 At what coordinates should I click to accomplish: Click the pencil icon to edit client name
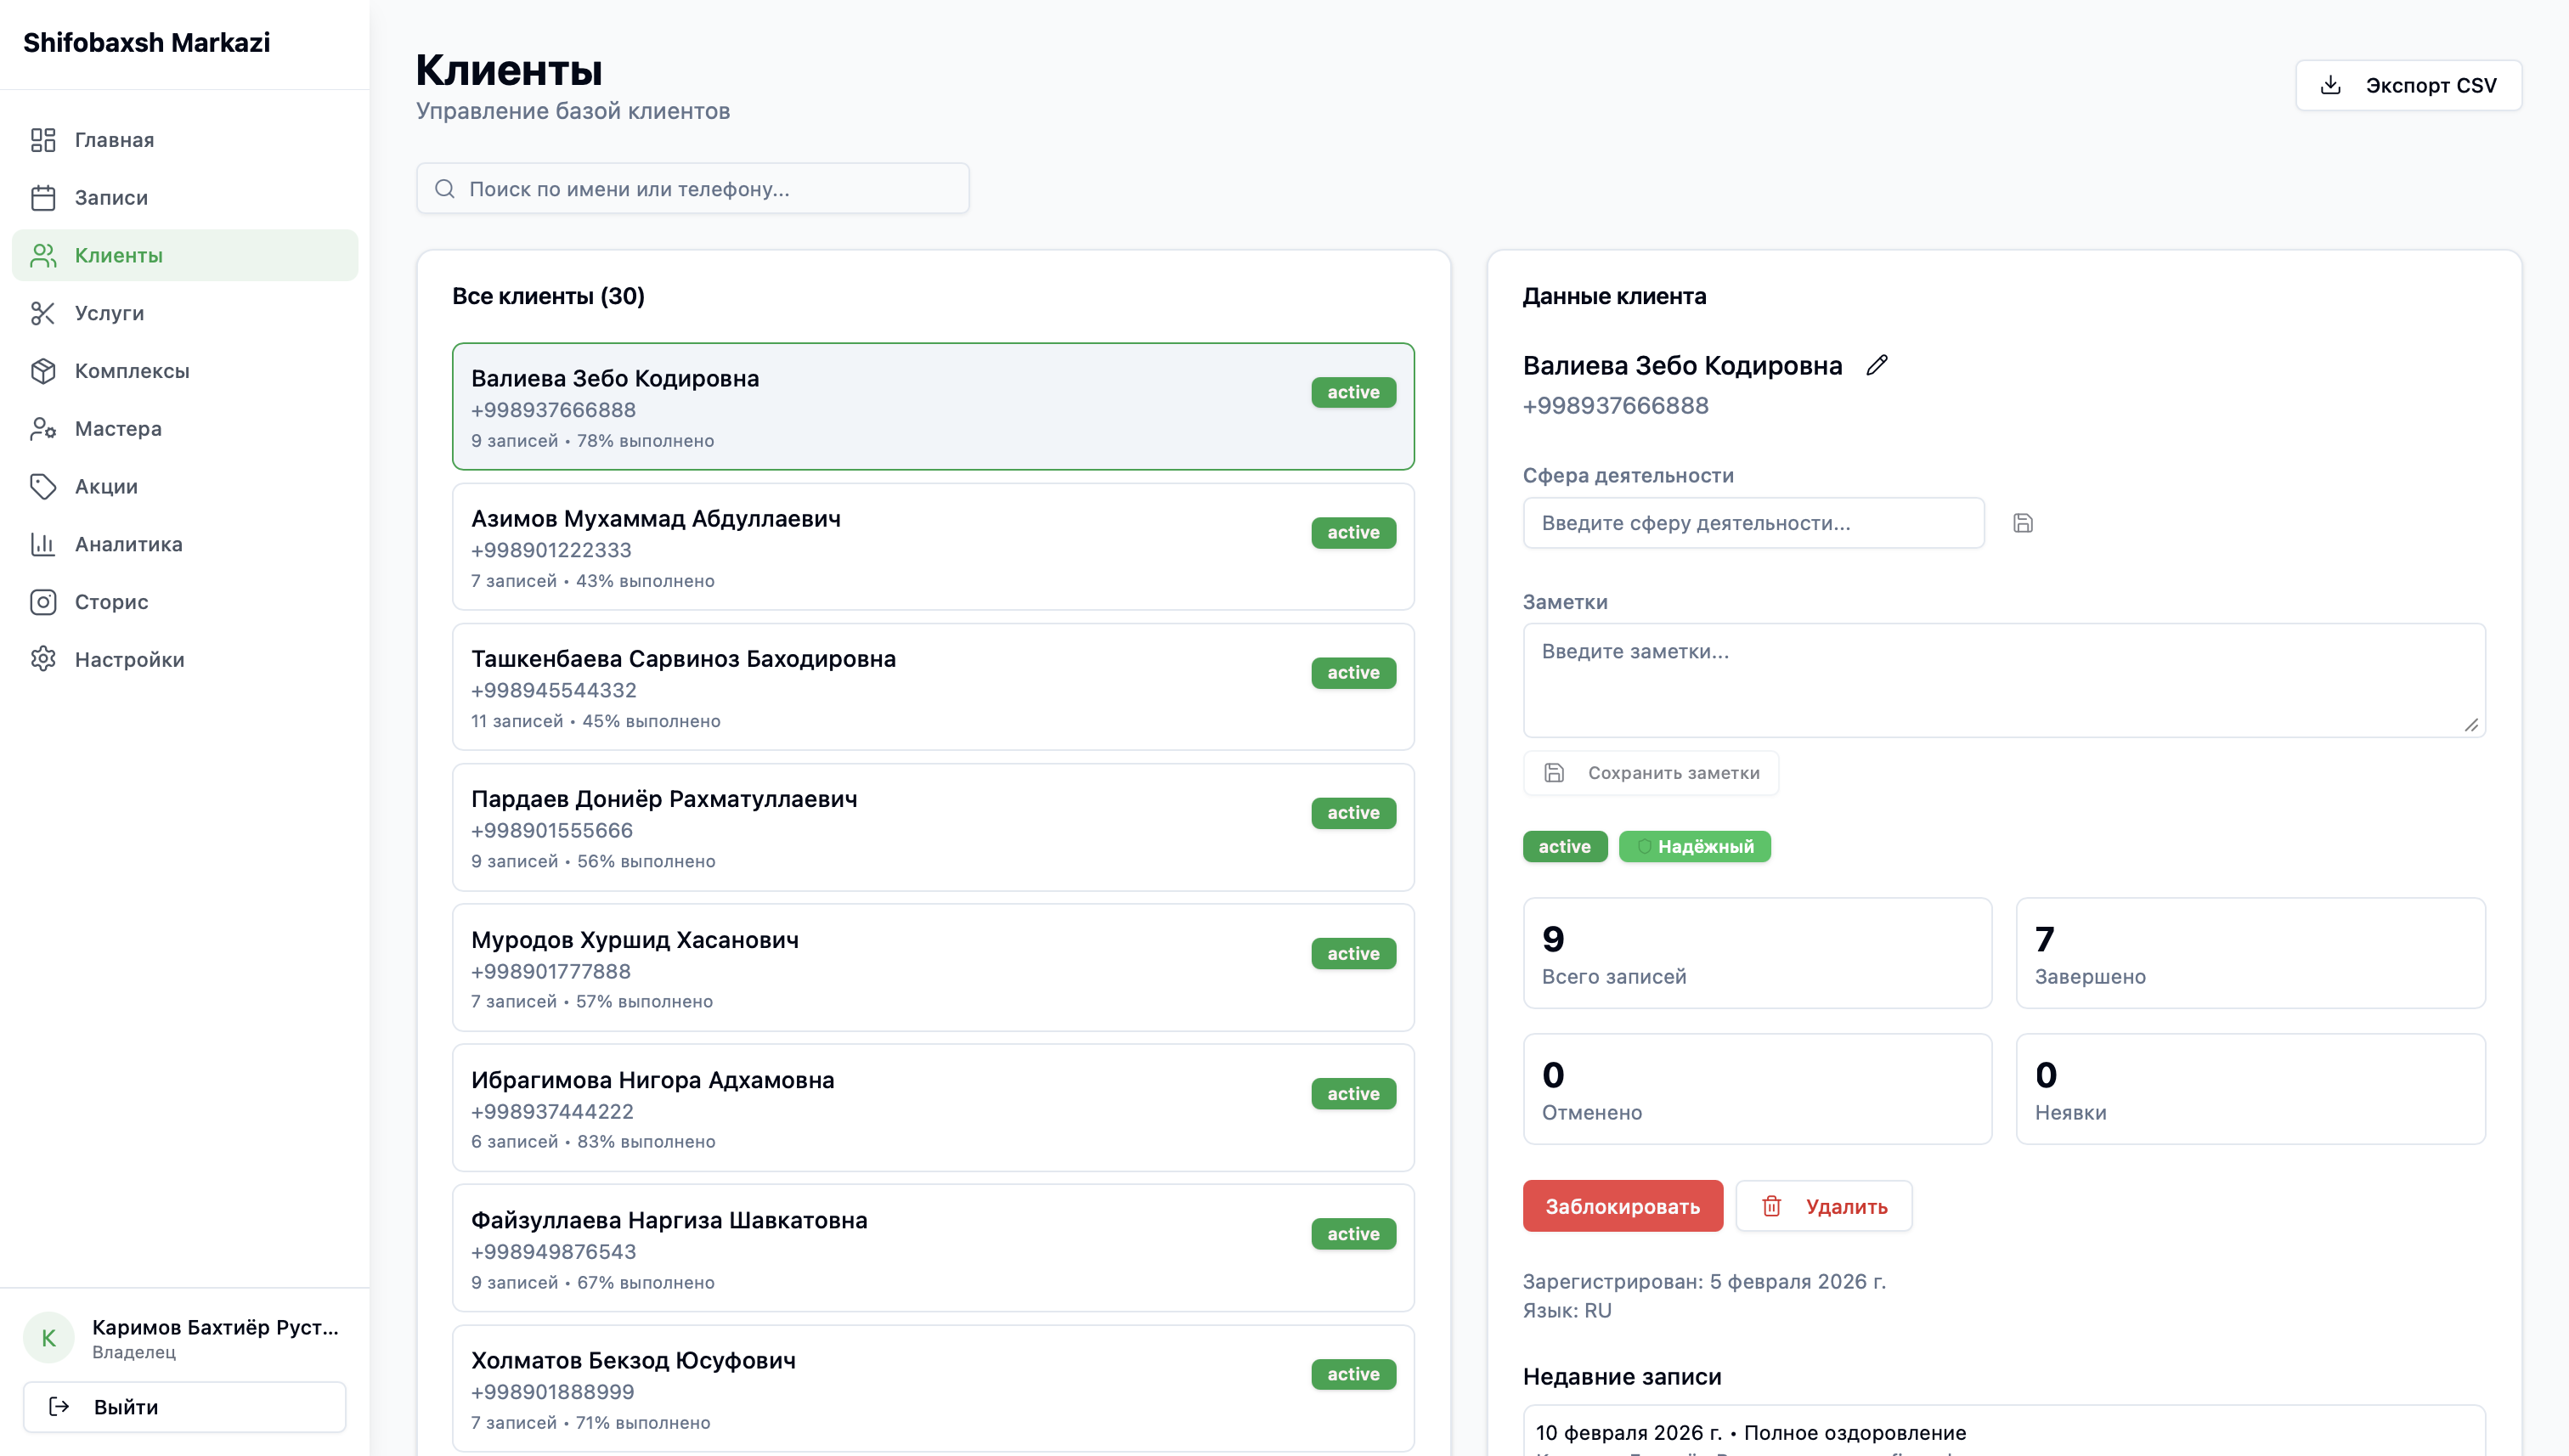(x=1876, y=365)
